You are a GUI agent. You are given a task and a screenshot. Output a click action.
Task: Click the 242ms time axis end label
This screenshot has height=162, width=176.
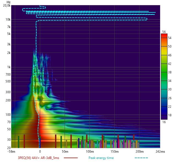pyautogui.click(x=160, y=152)
